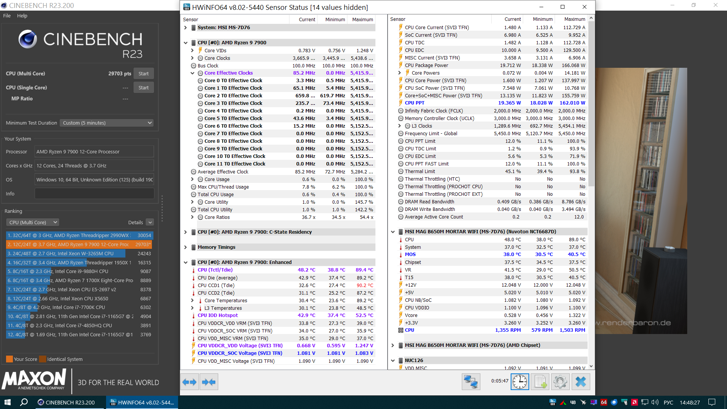Reset sensor statistics with the clock icon
The height and width of the screenshot is (409, 727).
pyautogui.click(x=520, y=382)
